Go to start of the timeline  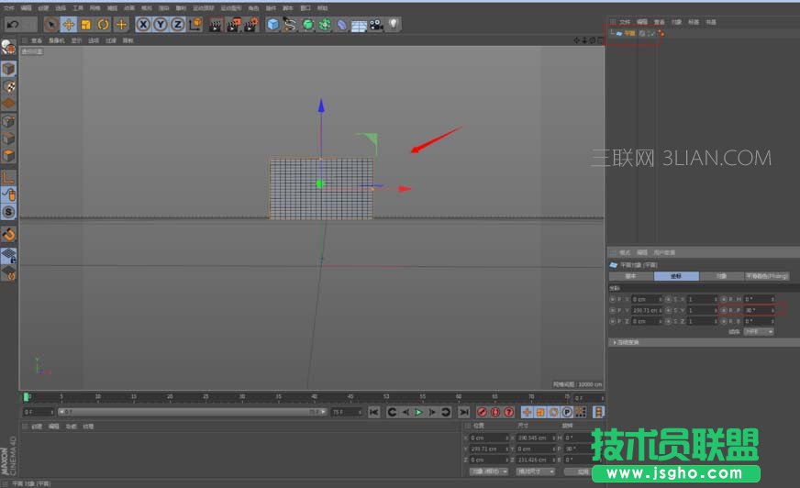click(x=374, y=412)
